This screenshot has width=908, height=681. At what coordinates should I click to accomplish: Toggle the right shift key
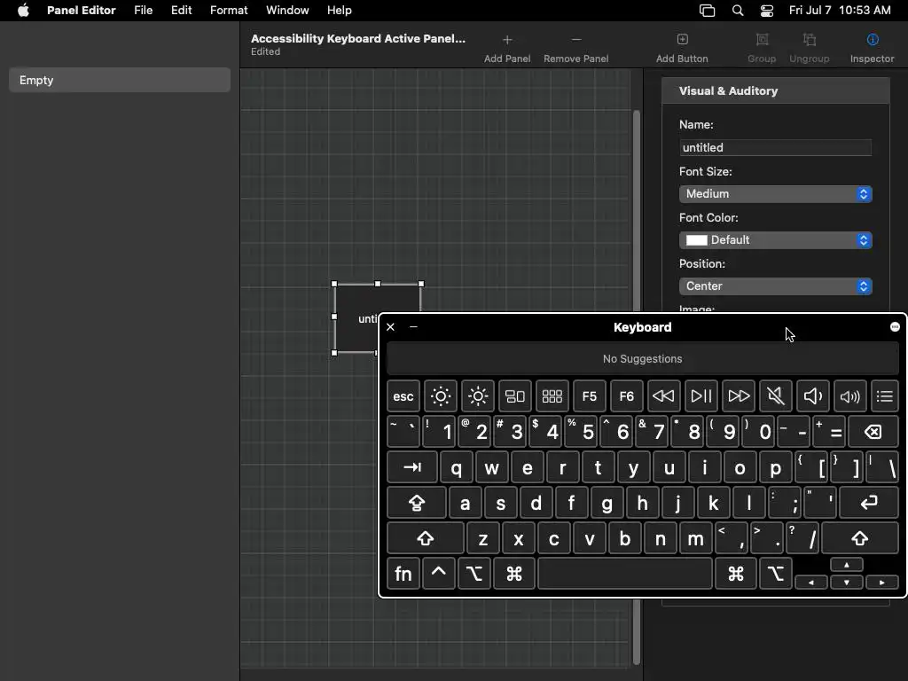tap(860, 538)
